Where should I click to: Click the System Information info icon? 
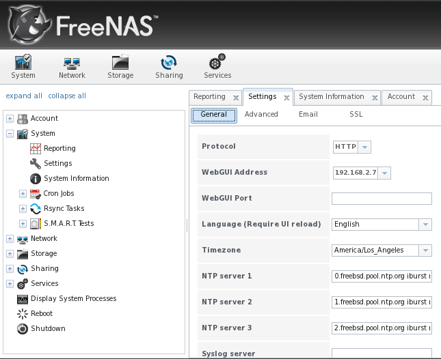pos(36,179)
